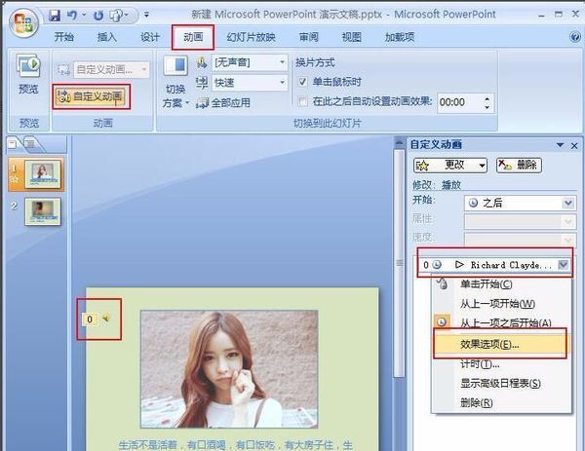Open the 幻灯片放映 ribbon tab
The height and width of the screenshot is (451, 585).
pos(251,37)
